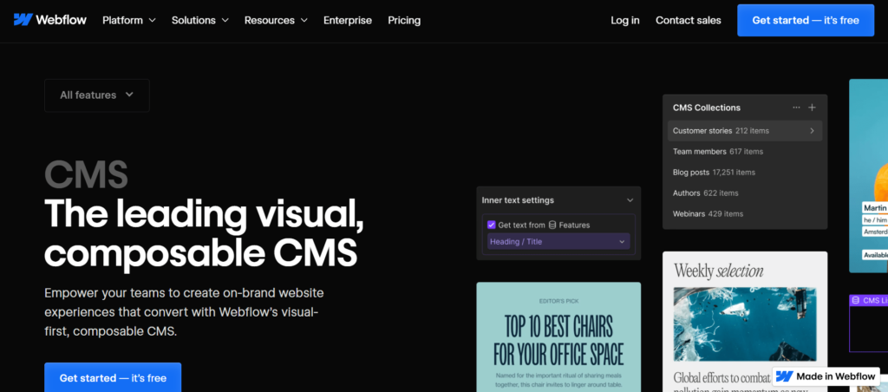This screenshot has height=392, width=888.
Task: Click the chevron beside Solutions
Action: 225,21
